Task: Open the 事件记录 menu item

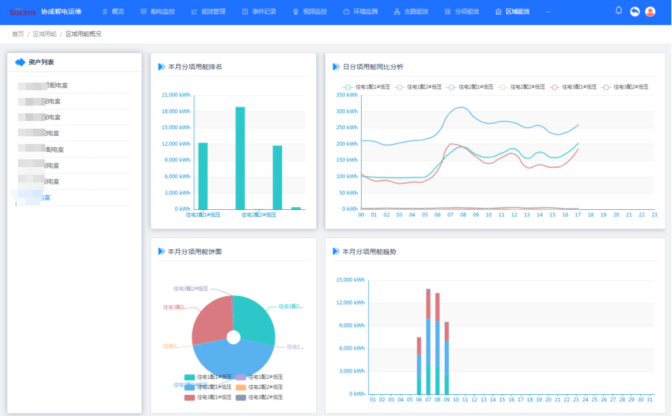Action: (259, 12)
